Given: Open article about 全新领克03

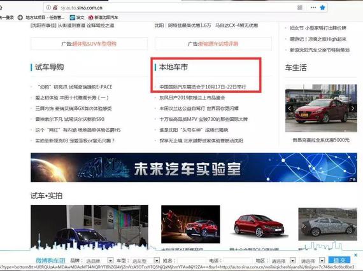Looking at the screenshot, I should [75, 141].
